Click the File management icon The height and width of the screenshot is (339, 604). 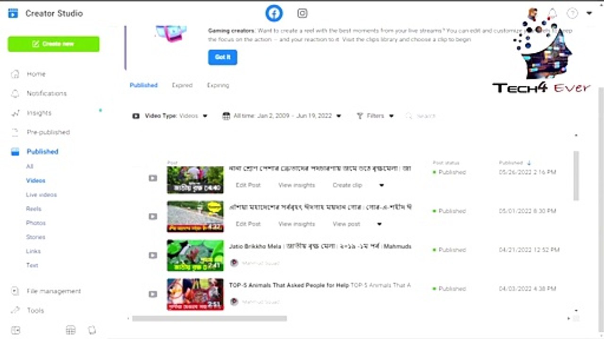(x=16, y=291)
